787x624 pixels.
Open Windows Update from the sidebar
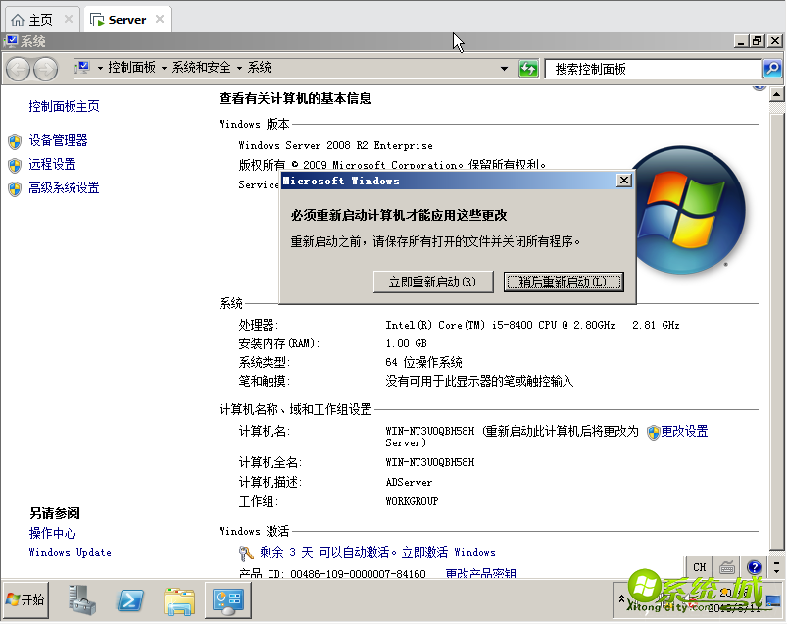click(69, 552)
